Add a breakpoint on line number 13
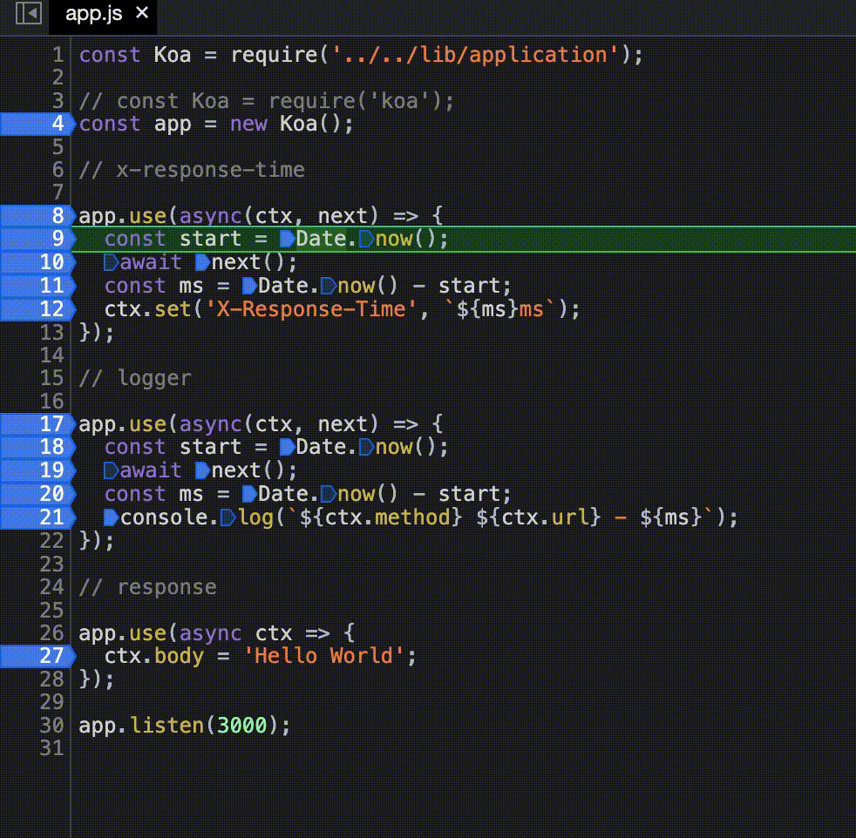The height and width of the screenshot is (838, 856). 51,332
